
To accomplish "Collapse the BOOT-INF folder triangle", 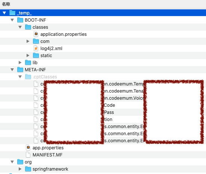I will tap(12, 20).
